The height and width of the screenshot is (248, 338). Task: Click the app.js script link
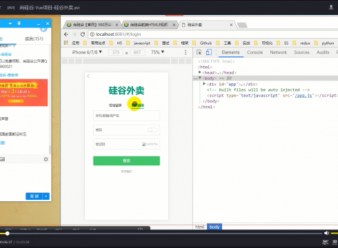tap(304, 96)
